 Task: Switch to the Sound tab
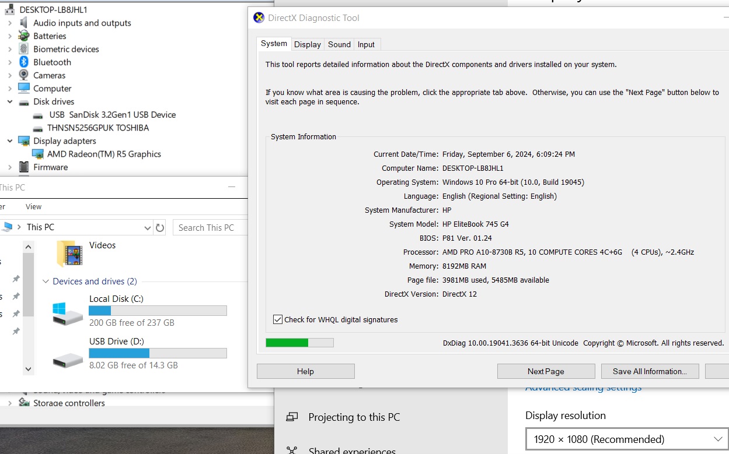tap(339, 44)
